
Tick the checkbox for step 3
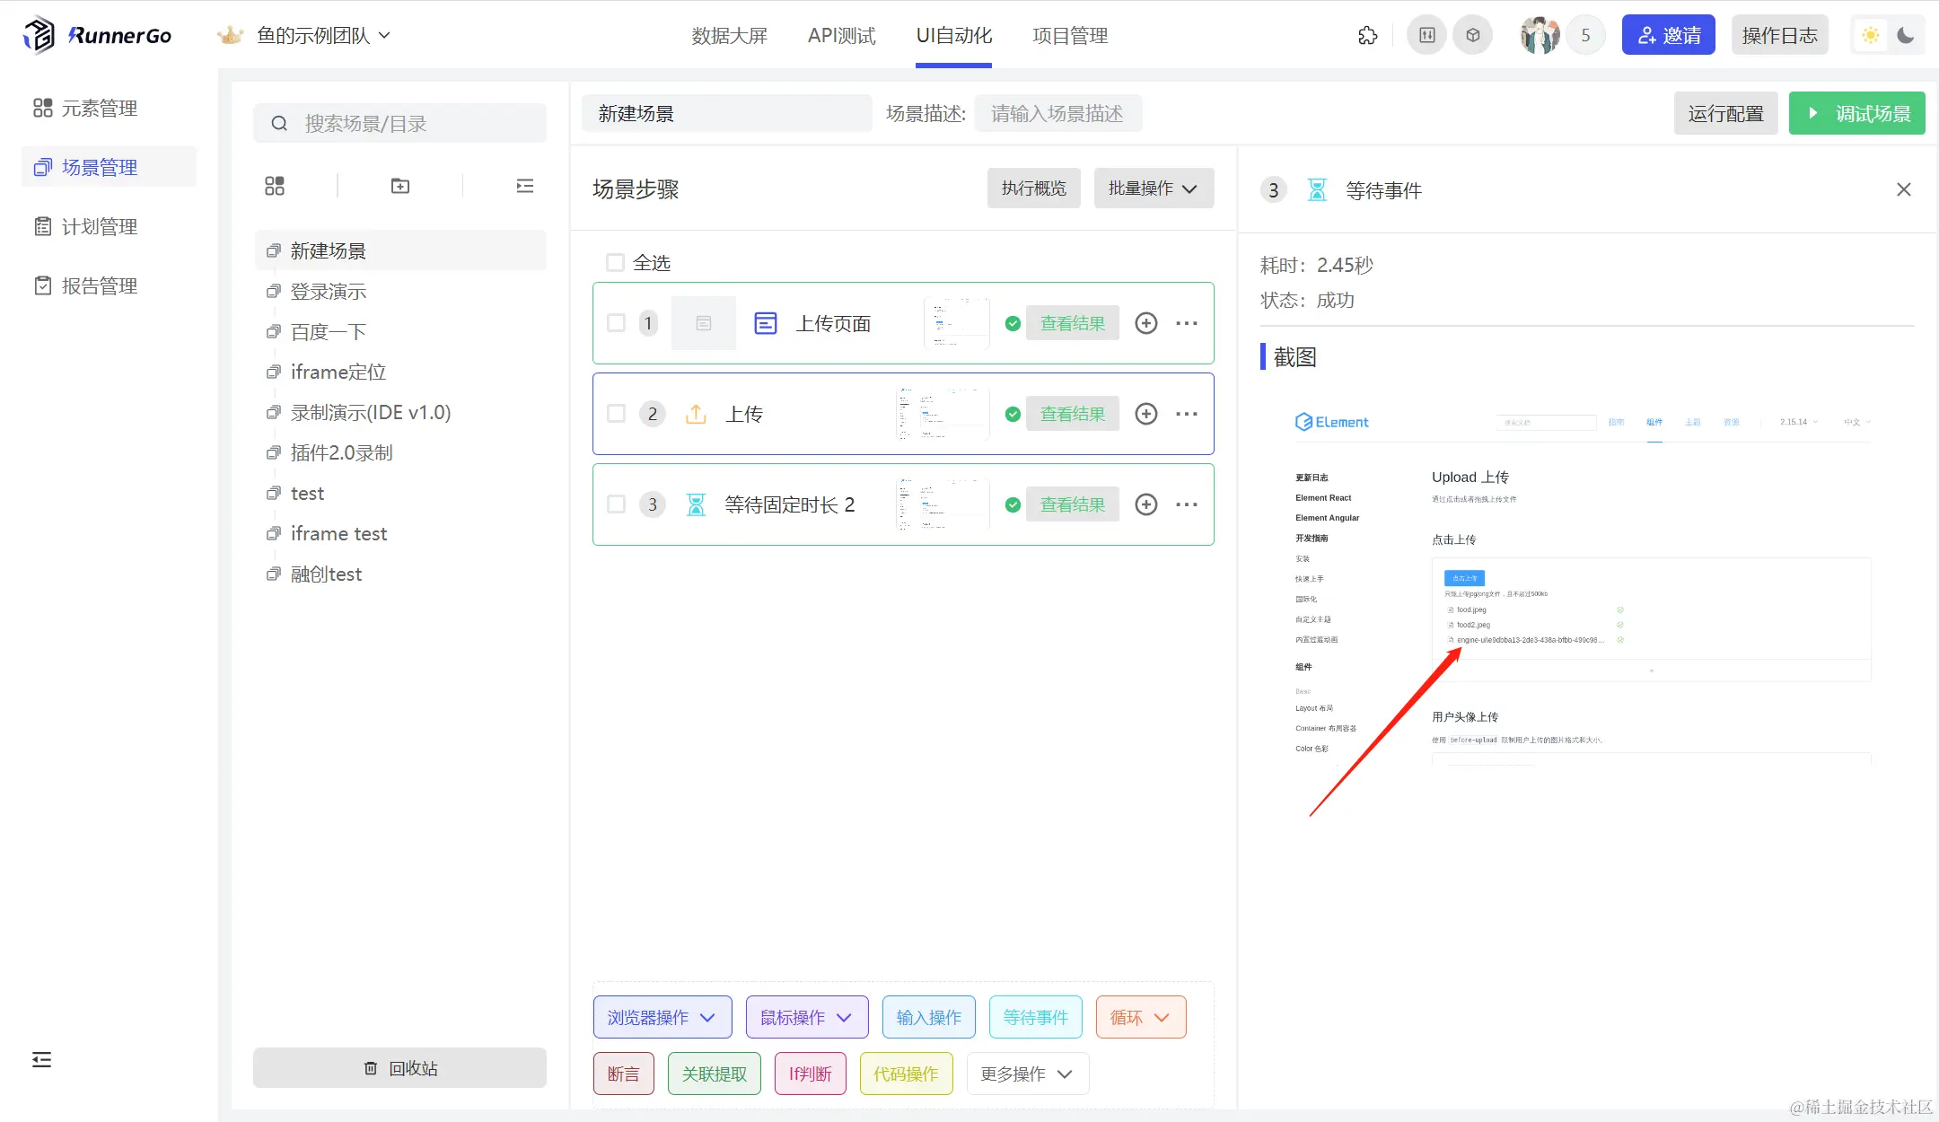point(616,504)
